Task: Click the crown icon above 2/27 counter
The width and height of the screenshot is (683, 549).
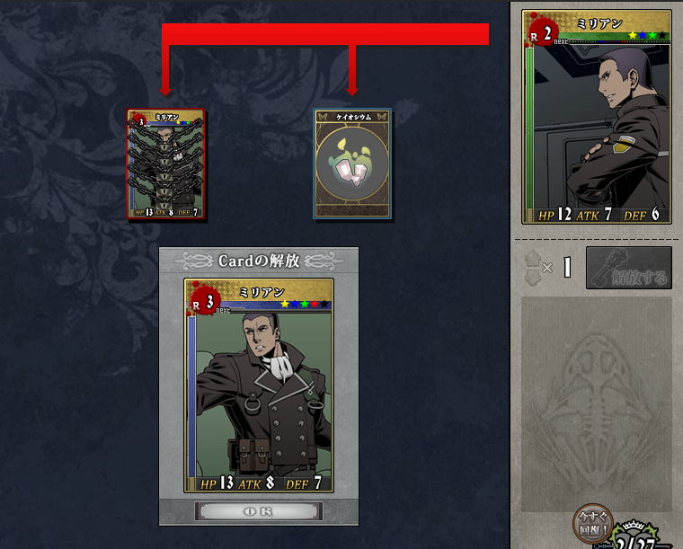Action: [634, 527]
